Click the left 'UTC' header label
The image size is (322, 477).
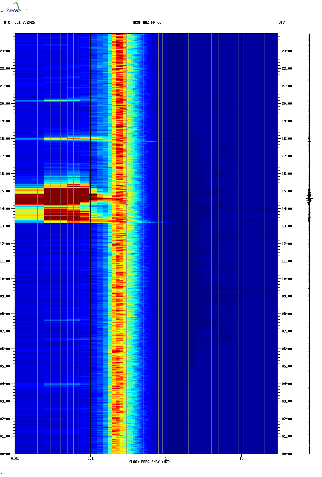[7, 22]
